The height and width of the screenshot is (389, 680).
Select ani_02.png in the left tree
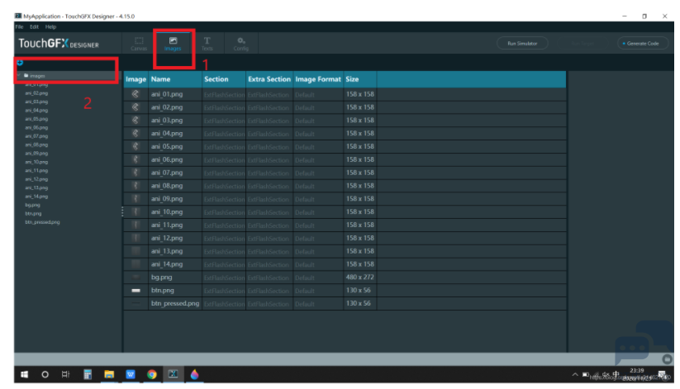click(36, 93)
